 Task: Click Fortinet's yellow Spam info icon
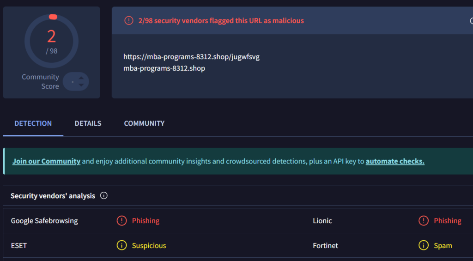[x=424, y=246]
